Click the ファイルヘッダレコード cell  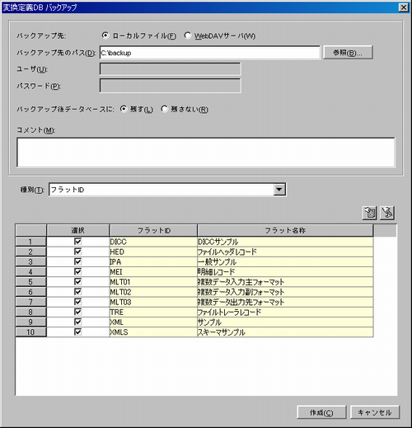(x=285, y=252)
